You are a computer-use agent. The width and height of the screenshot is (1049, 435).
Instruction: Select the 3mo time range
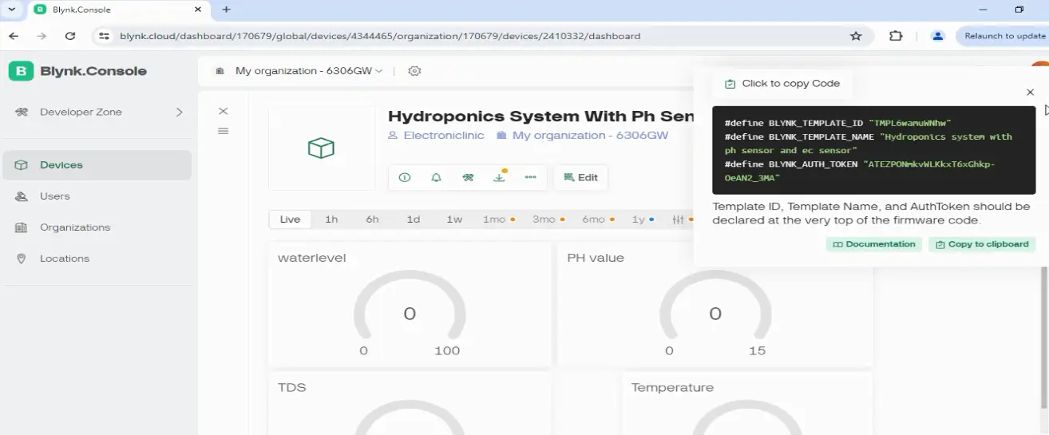tap(548, 219)
